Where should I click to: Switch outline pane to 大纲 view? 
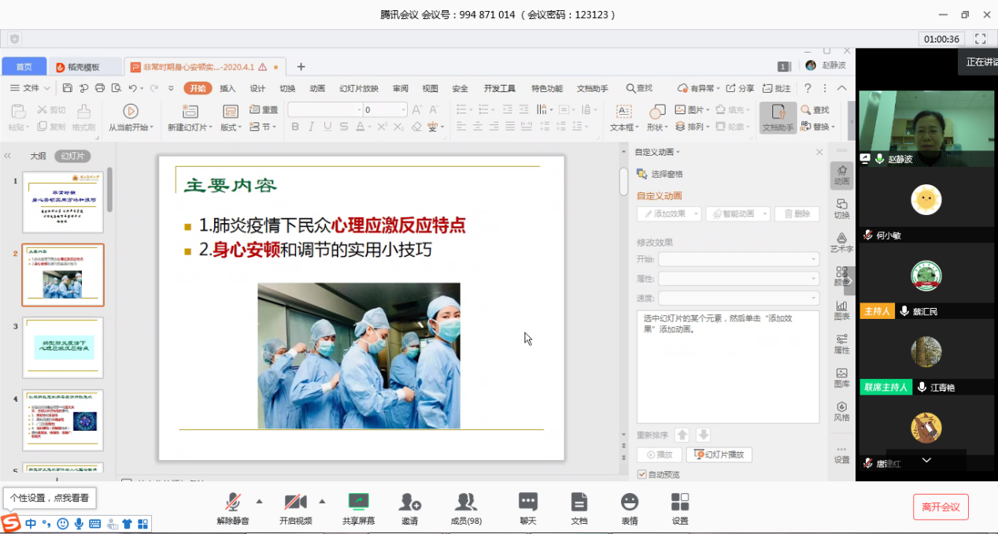[38, 156]
